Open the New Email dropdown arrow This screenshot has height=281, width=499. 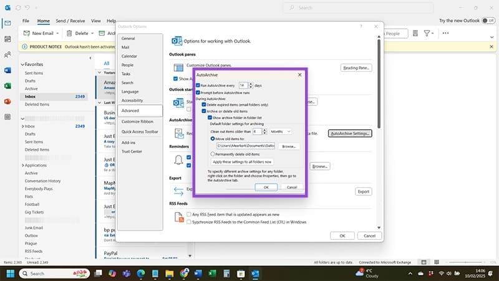tap(57, 33)
